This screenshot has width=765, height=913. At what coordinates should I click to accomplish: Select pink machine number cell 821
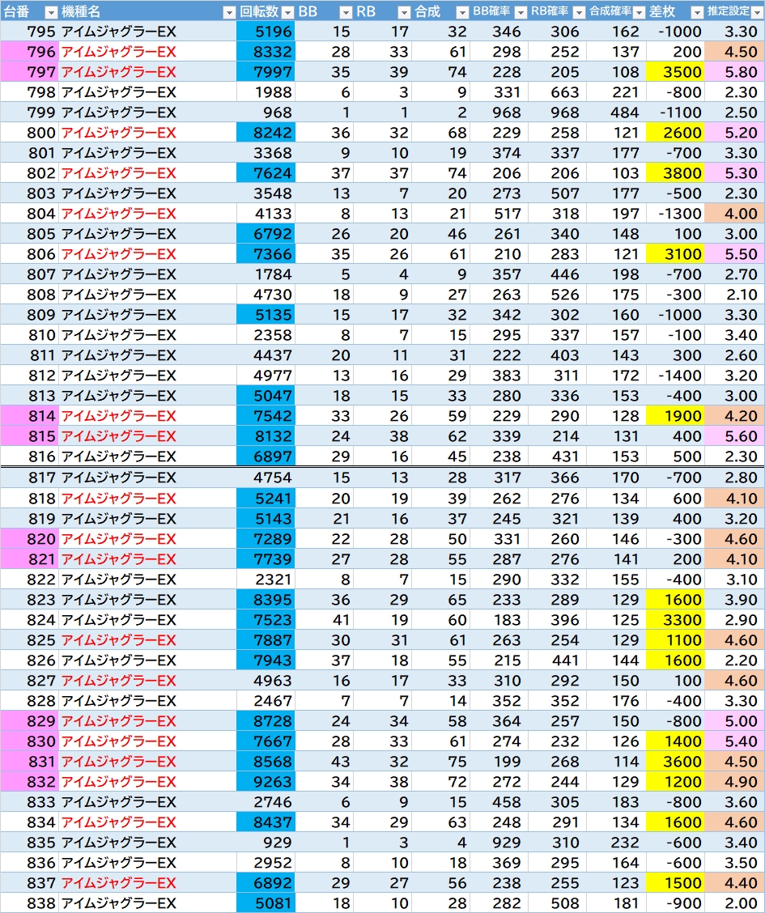click(x=29, y=559)
